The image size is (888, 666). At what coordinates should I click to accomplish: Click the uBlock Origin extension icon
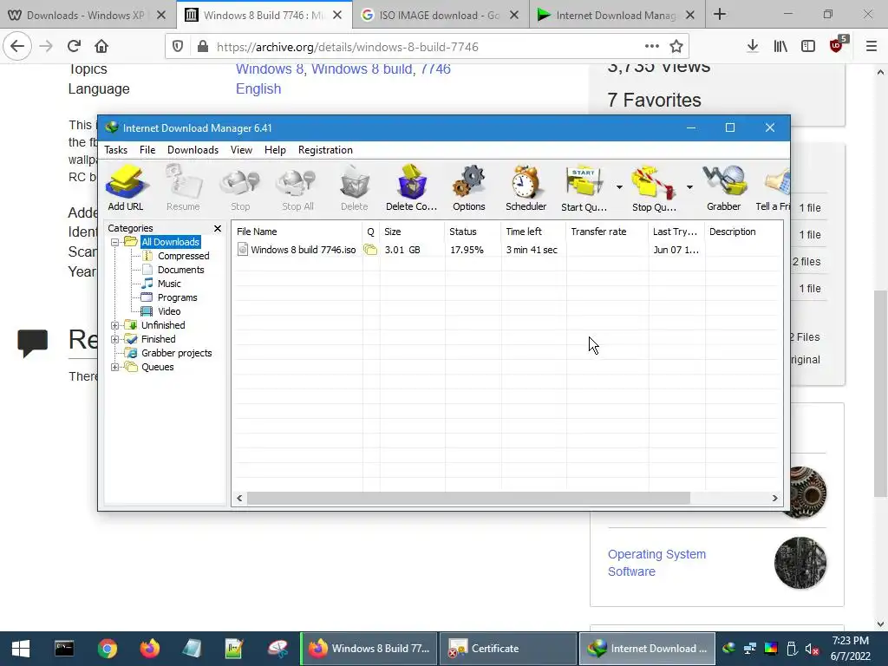tap(838, 45)
